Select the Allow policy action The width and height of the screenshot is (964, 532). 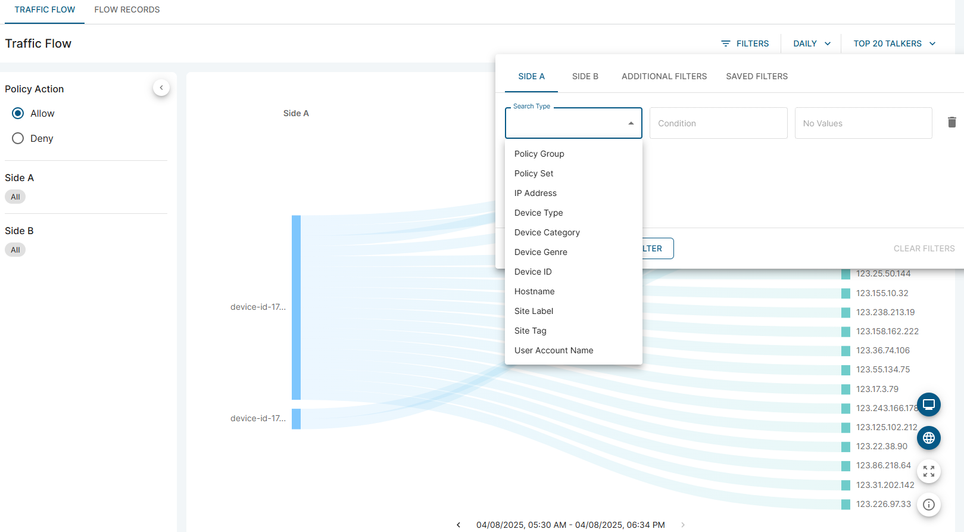(x=18, y=113)
